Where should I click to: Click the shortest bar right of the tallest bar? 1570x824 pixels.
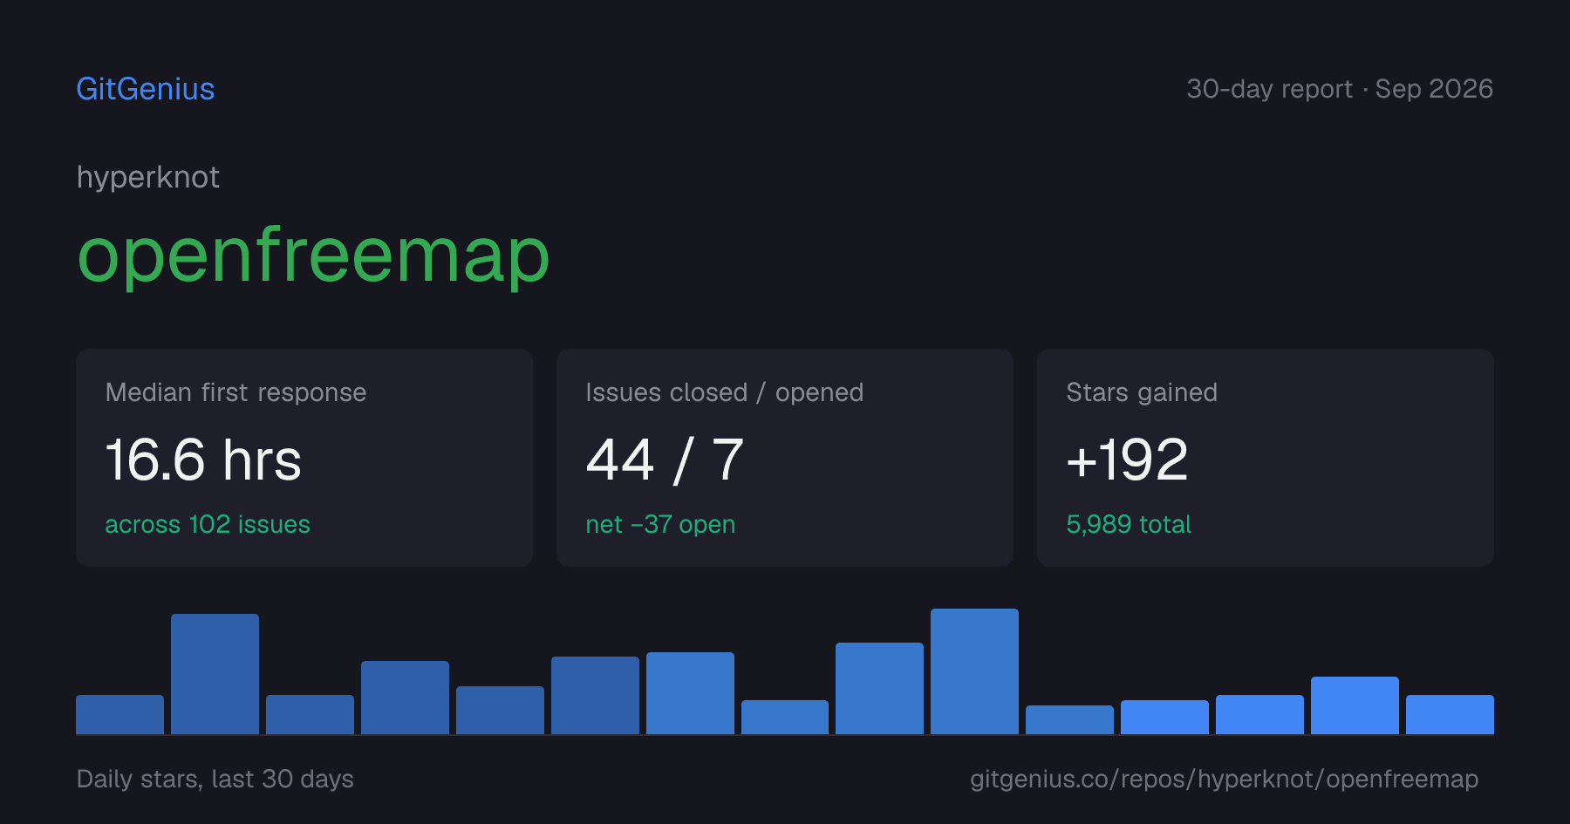1069,719
